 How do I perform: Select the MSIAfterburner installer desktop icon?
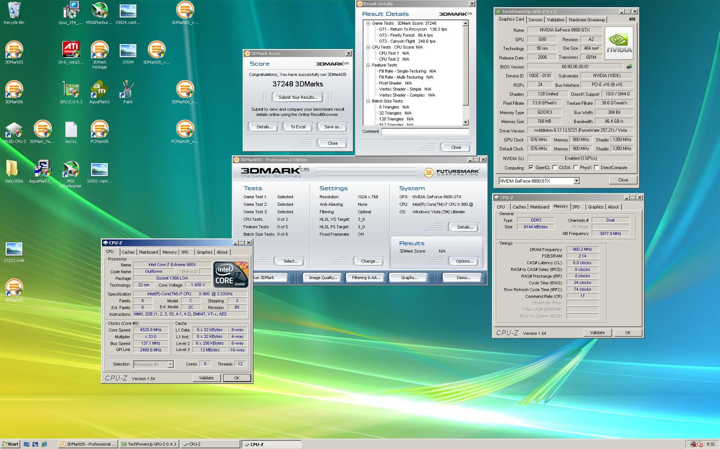point(99,13)
